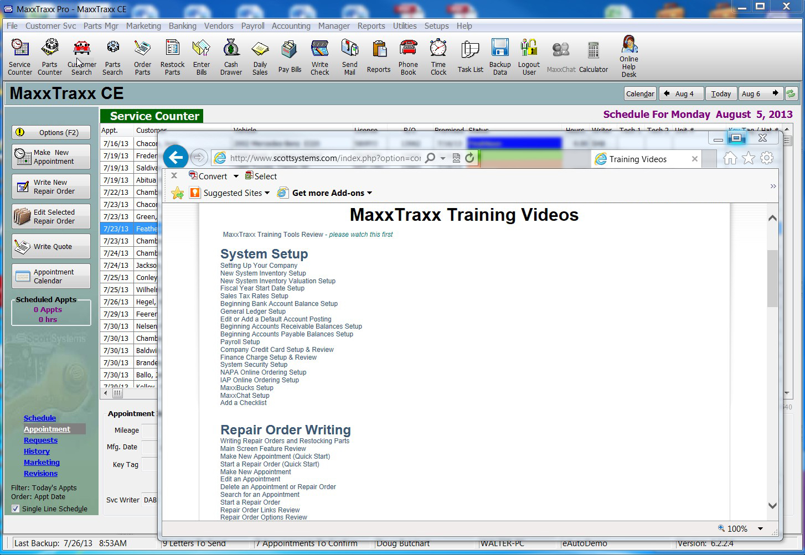
Task: Toggle the Single Line Schedule checkbox
Action: 16,509
